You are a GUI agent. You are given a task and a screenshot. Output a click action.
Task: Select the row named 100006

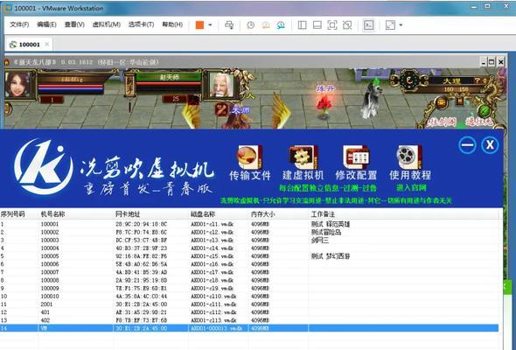click(249, 264)
